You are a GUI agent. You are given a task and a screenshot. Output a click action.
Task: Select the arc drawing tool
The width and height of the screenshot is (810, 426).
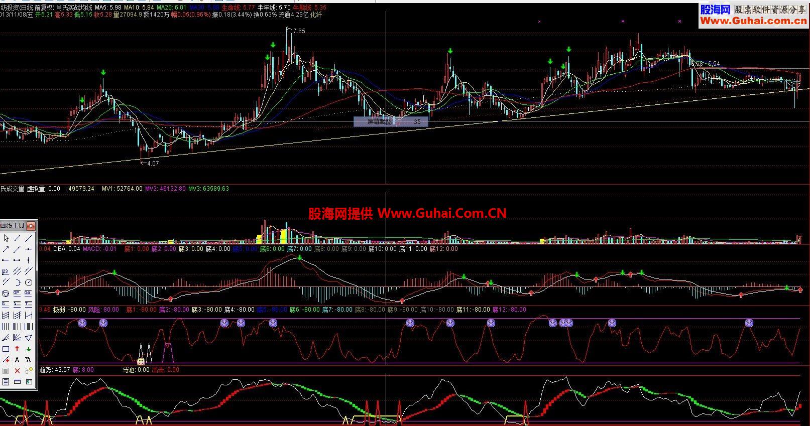pyautogui.click(x=17, y=282)
